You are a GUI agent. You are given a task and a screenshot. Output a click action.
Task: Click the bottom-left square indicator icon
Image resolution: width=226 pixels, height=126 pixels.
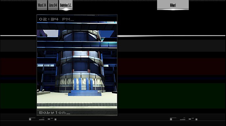coord(30,119)
